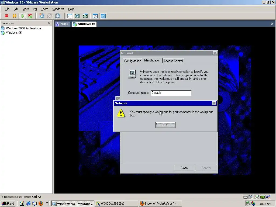Switch to quick switch mode icon
Image resolution: width=276 pixels, height=207 pixels.
click(77, 16)
